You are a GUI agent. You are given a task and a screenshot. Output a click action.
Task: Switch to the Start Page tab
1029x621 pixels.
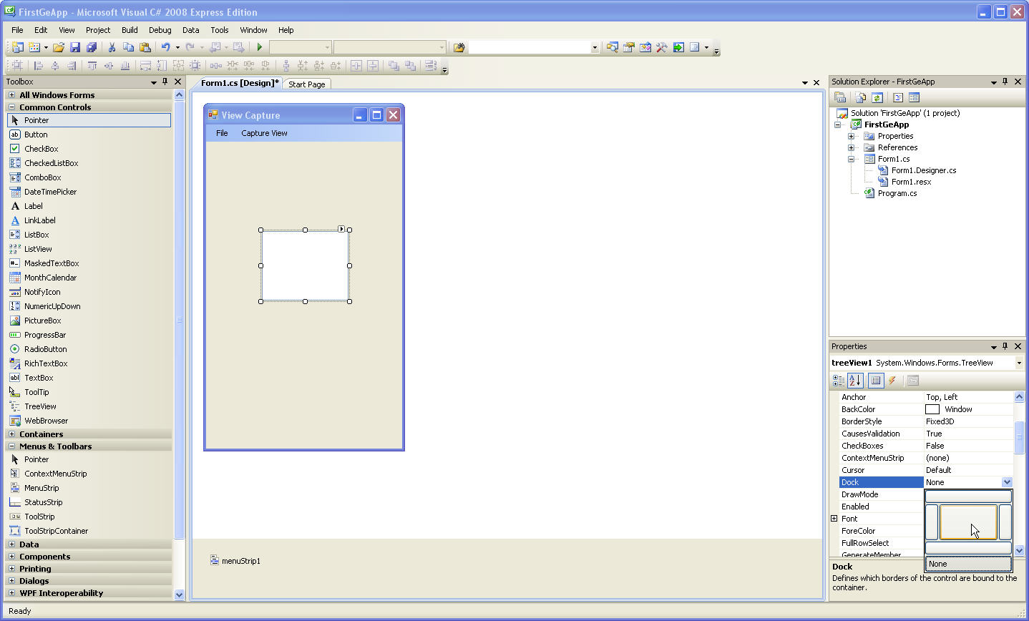(x=306, y=84)
